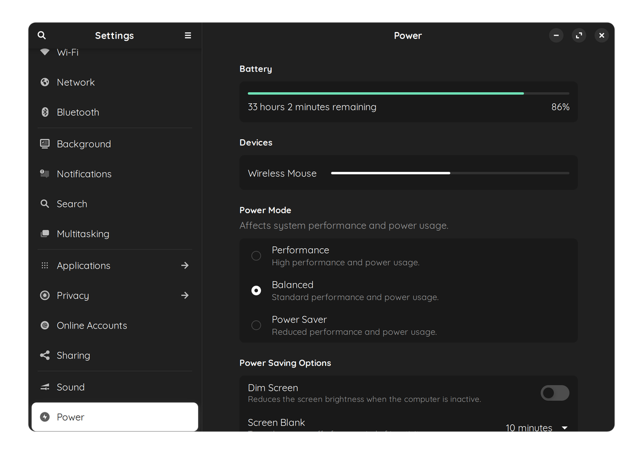The image size is (643, 466).
Task: Select the Power Saver radio button
Action: point(256,325)
